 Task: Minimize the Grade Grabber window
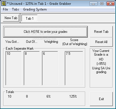pyautogui.click(x=93, y=4)
